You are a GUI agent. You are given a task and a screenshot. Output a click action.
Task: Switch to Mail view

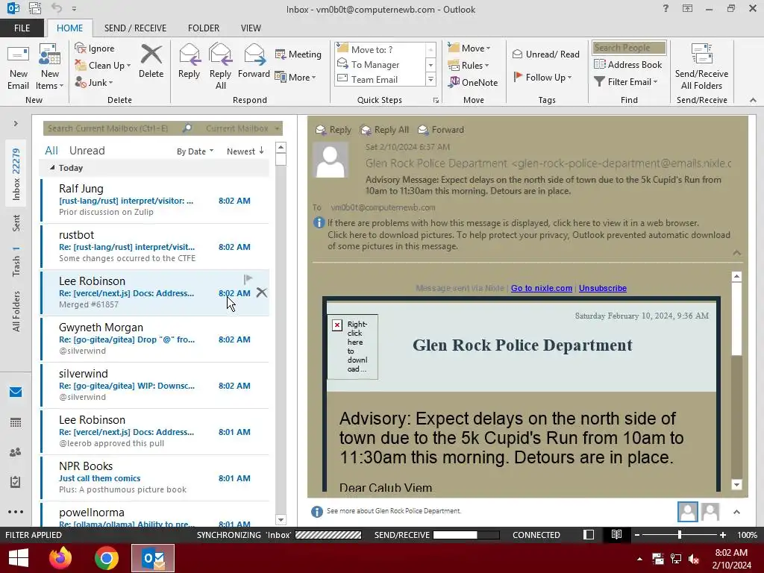16,392
